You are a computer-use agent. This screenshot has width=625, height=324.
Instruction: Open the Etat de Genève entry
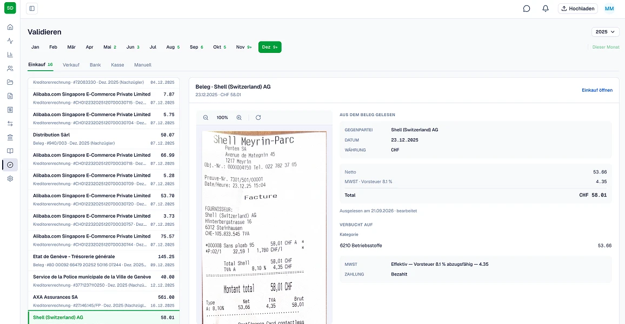(104, 261)
